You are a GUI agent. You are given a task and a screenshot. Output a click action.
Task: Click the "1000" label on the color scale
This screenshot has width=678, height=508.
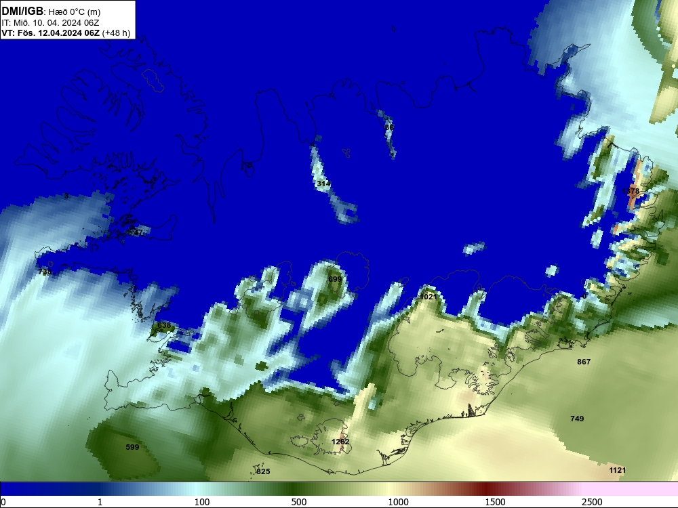point(398,502)
